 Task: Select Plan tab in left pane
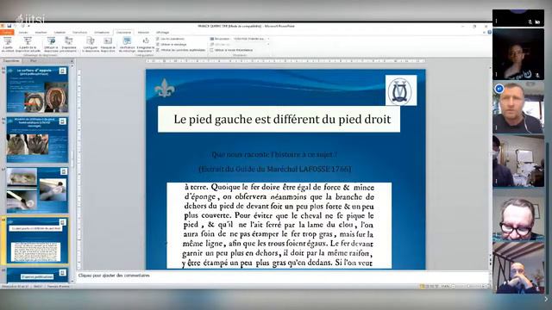point(34,61)
